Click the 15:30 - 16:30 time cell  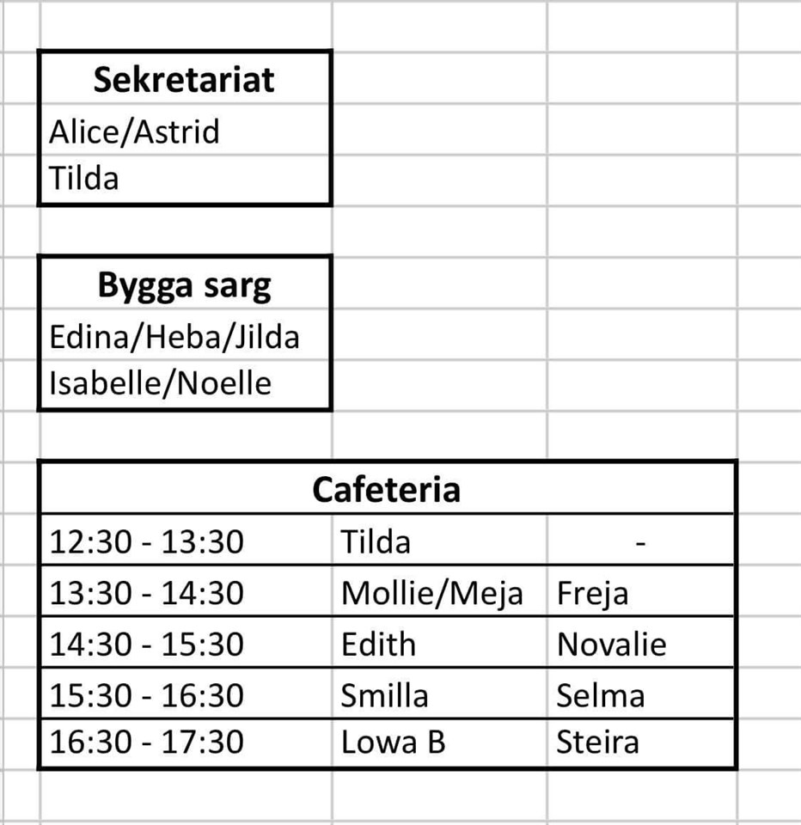pyautogui.click(x=147, y=694)
